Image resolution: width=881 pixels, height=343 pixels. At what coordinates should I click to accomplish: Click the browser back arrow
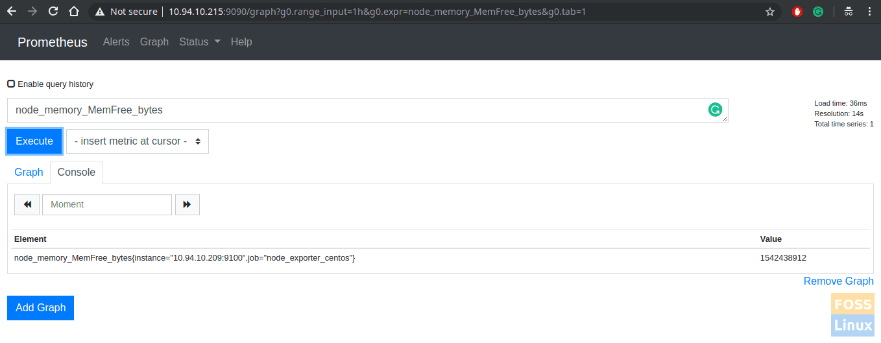coord(11,11)
